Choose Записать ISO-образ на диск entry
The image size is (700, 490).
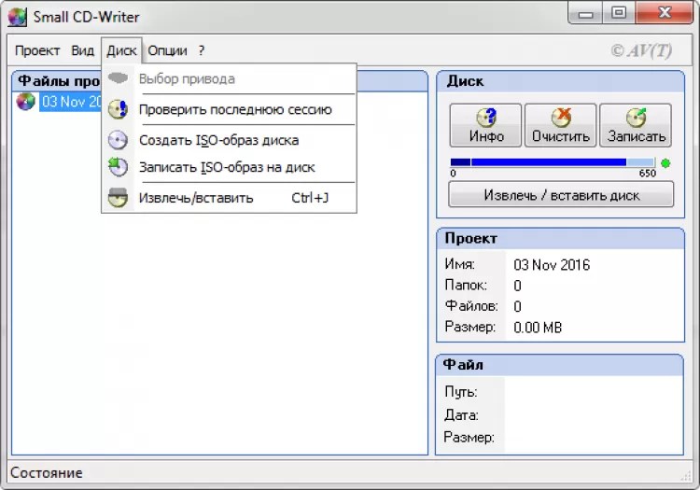pos(229,167)
